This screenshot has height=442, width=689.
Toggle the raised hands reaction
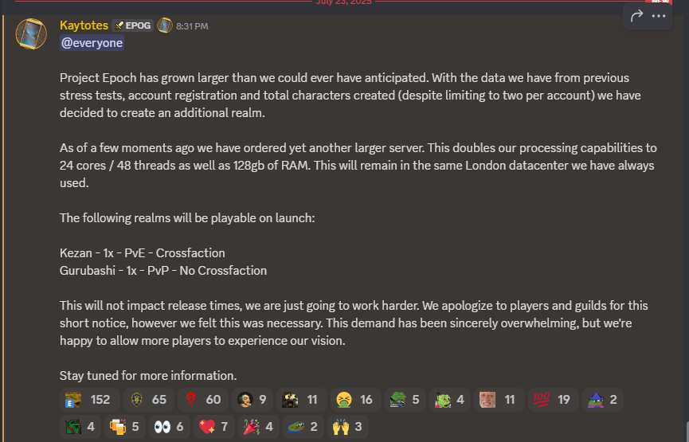347,427
